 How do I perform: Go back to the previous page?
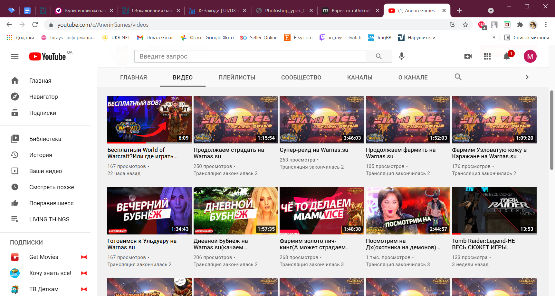pos(9,25)
